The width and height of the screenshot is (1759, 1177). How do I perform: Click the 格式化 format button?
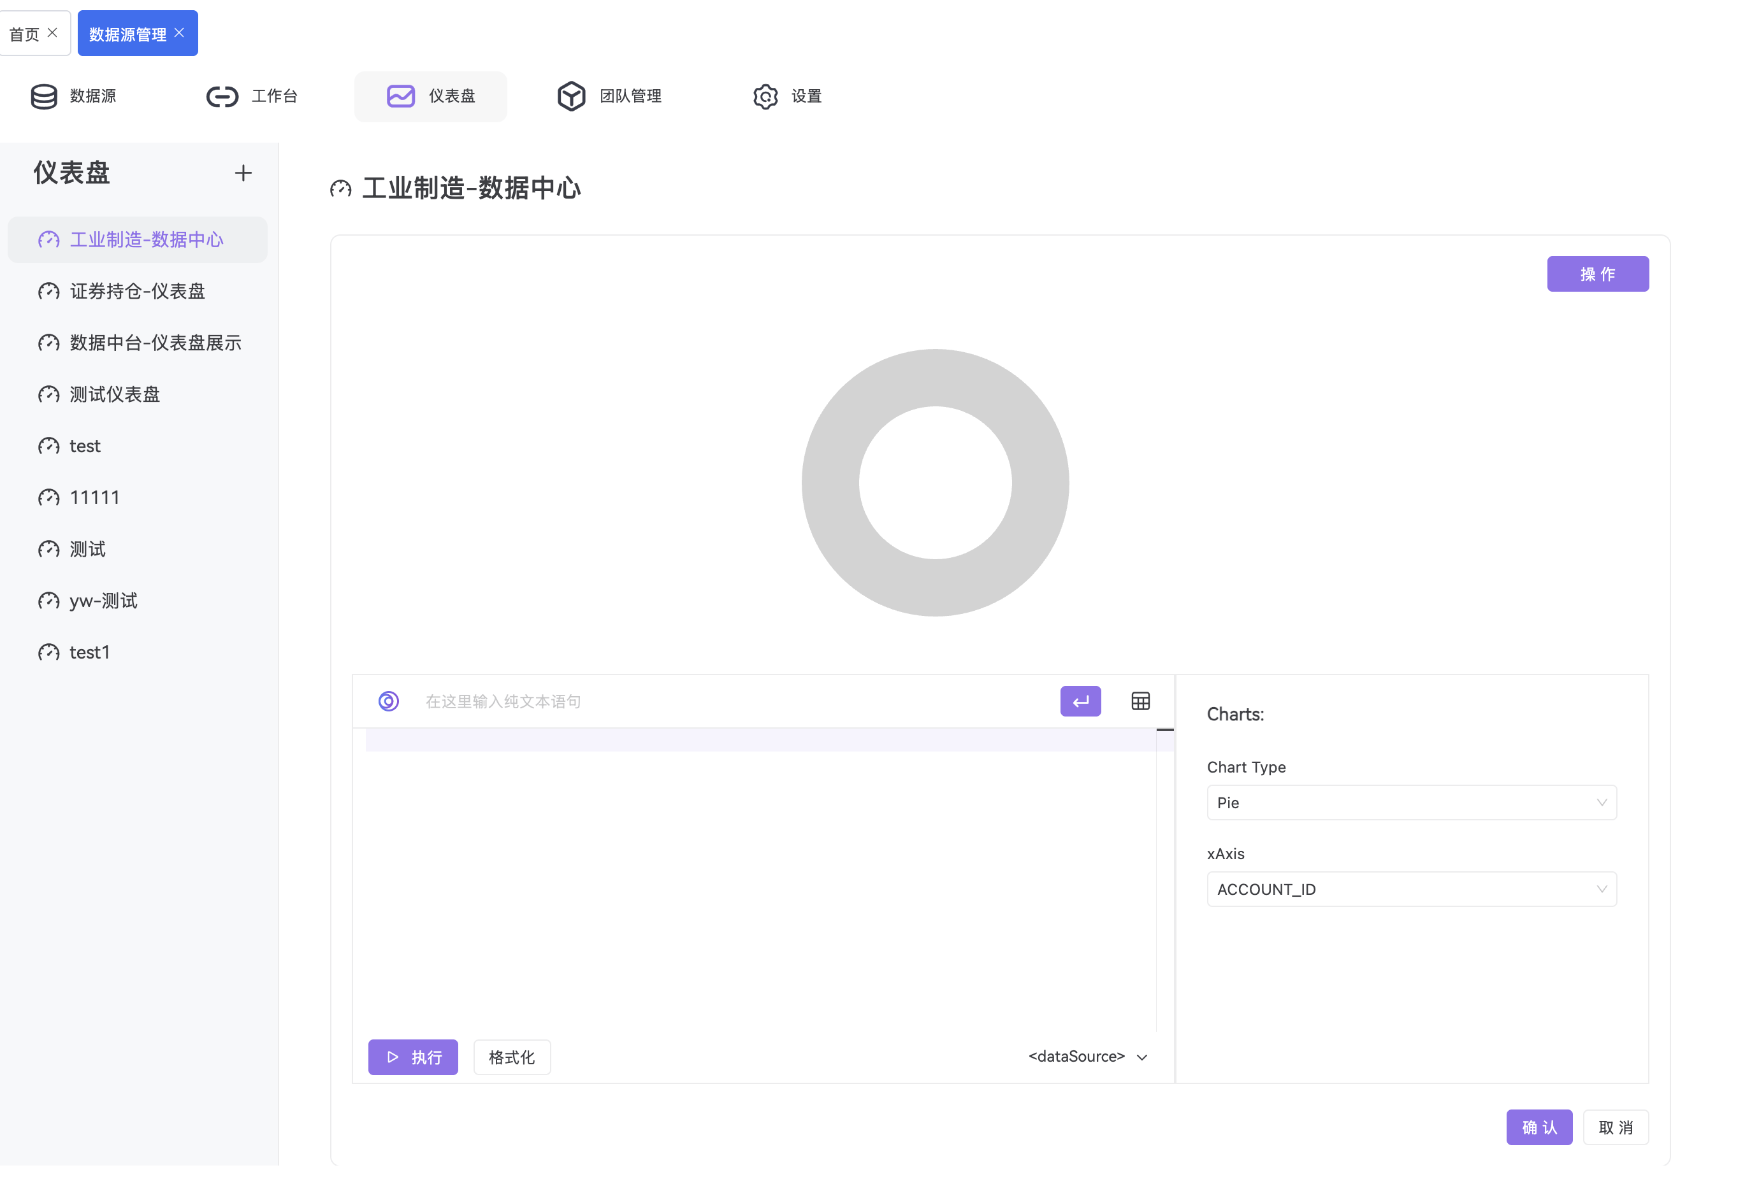512,1057
